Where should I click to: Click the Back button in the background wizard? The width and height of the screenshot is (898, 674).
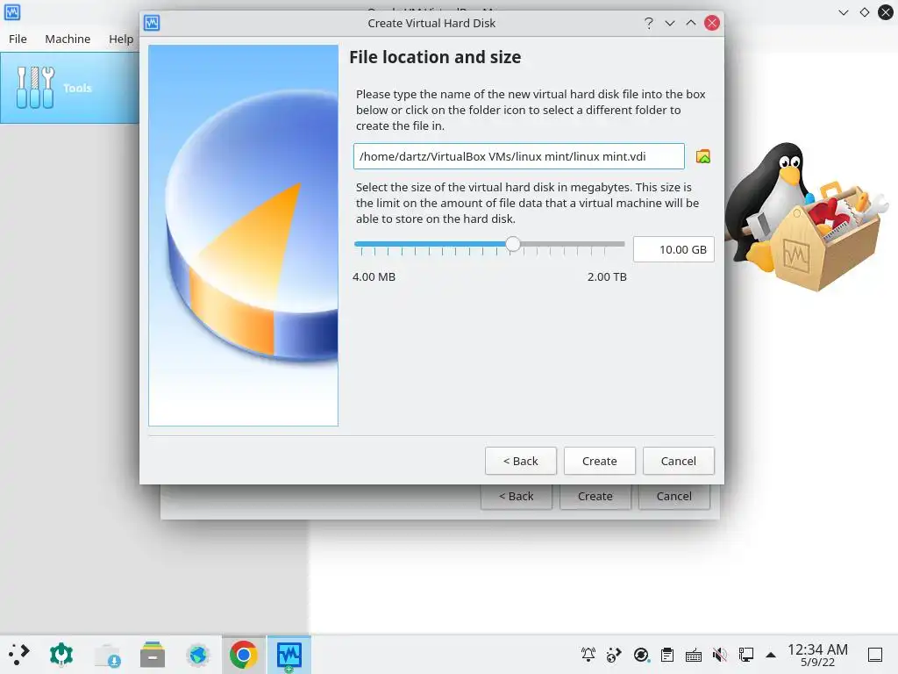coord(516,497)
